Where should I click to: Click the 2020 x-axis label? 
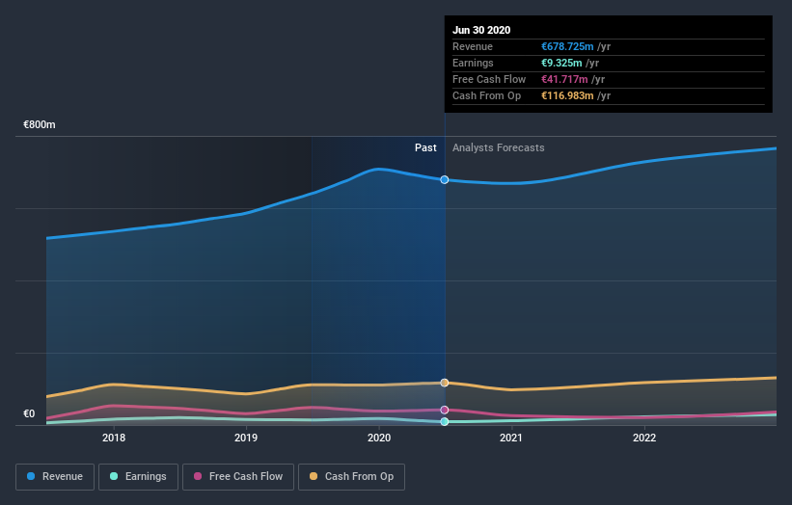pyautogui.click(x=379, y=438)
